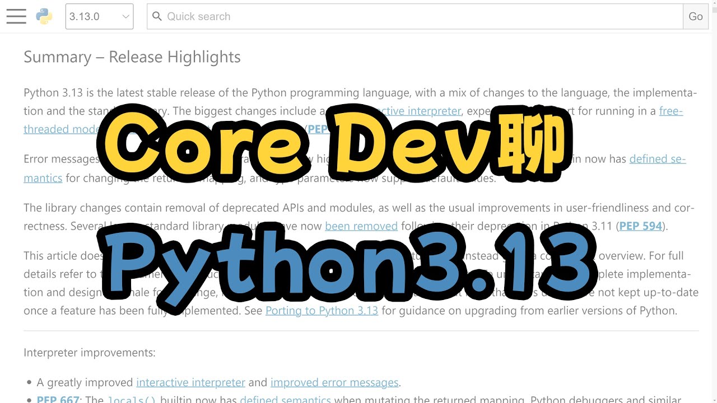Viewport: 717px width, 403px height.
Task: Follow the 'been removed' link
Action: tap(361, 226)
